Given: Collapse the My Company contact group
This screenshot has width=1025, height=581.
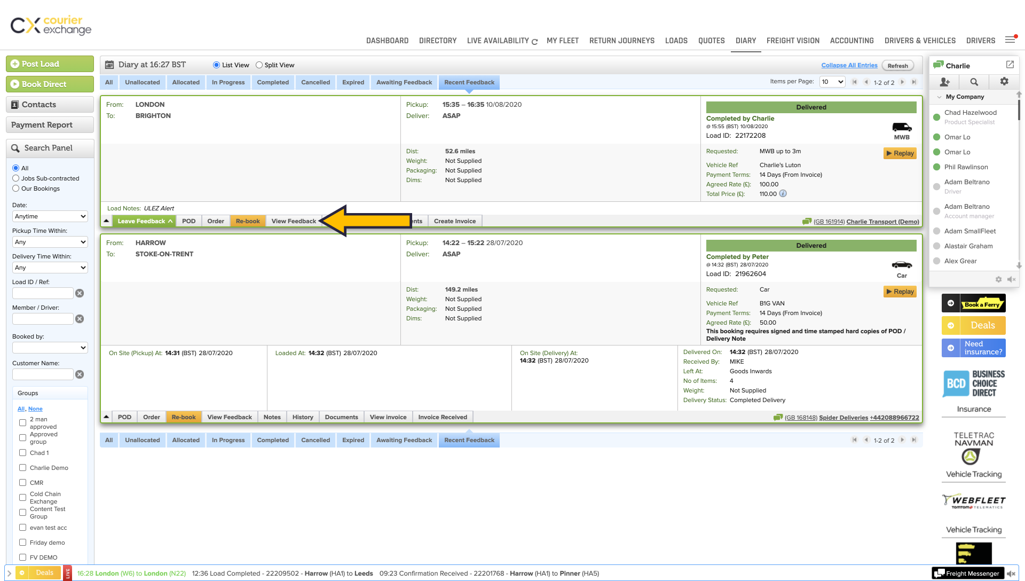Looking at the screenshot, I should (x=939, y=97).
